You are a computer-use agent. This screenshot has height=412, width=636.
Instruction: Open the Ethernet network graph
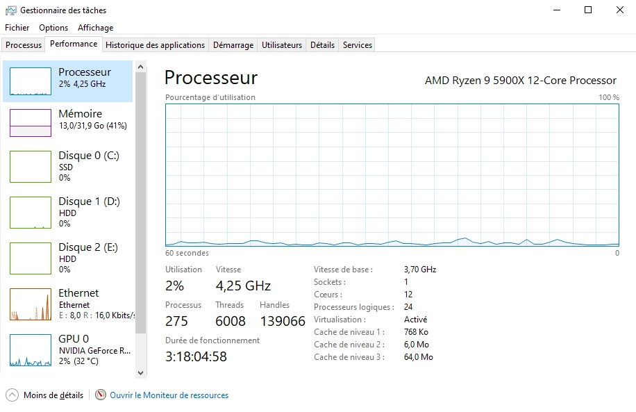(x=31, y=304)
